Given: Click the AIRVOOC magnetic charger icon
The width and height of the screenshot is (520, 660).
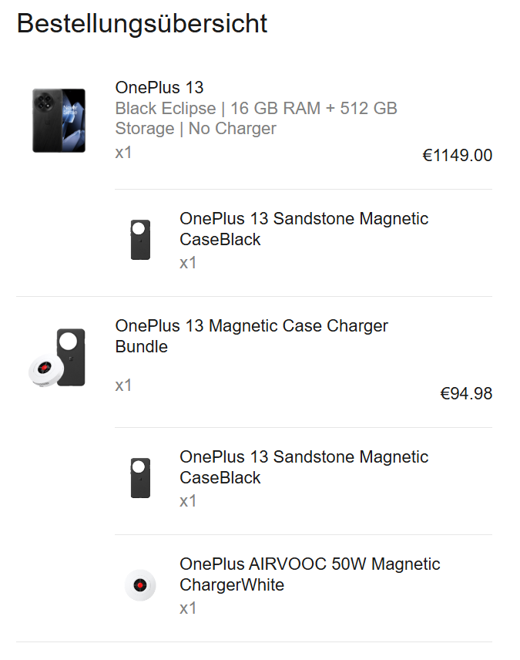Looking at the screenshot, I should coord(140,584).
